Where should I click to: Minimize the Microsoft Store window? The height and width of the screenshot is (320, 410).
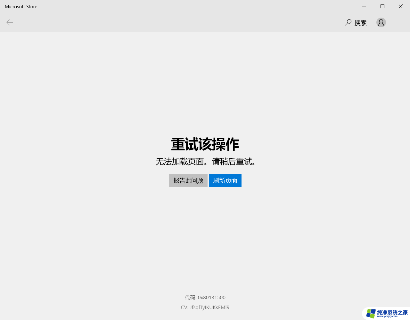pyautogui.click(x=364, y=6)
